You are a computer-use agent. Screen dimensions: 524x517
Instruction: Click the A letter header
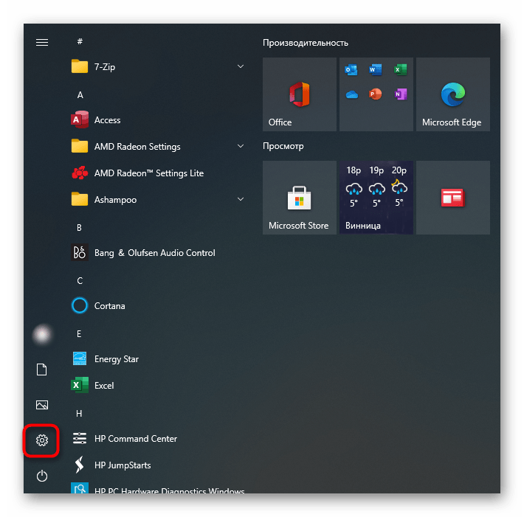point(80,95)
